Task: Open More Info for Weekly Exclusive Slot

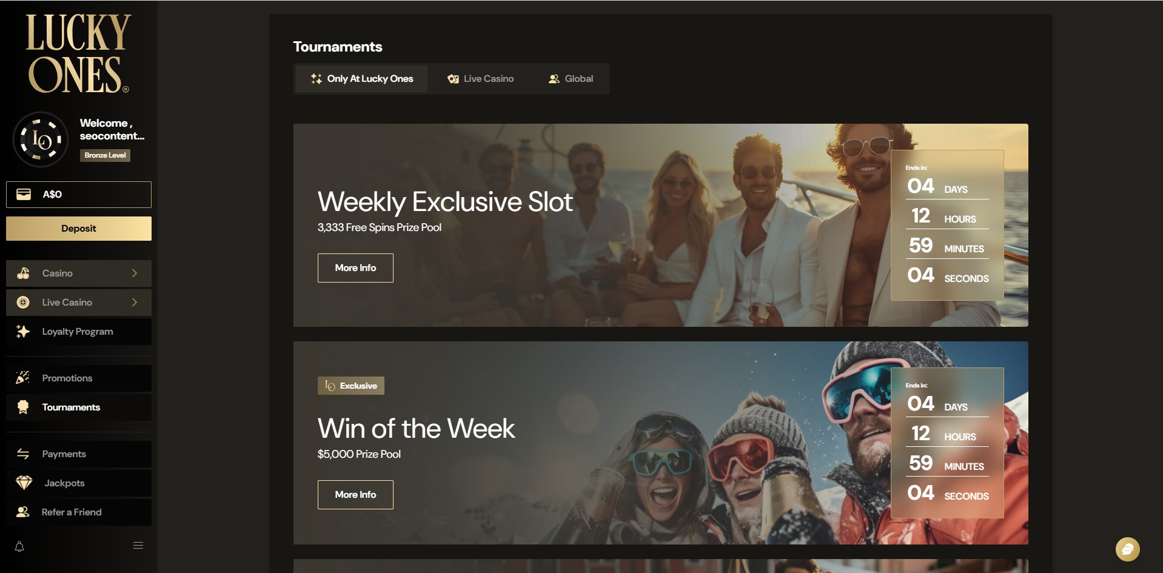Action: [x=355, y=268]
